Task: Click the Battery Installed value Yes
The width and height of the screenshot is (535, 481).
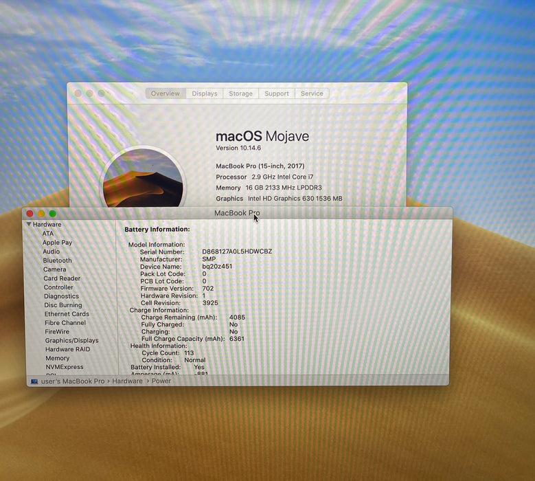Action: tap(199, 367)
